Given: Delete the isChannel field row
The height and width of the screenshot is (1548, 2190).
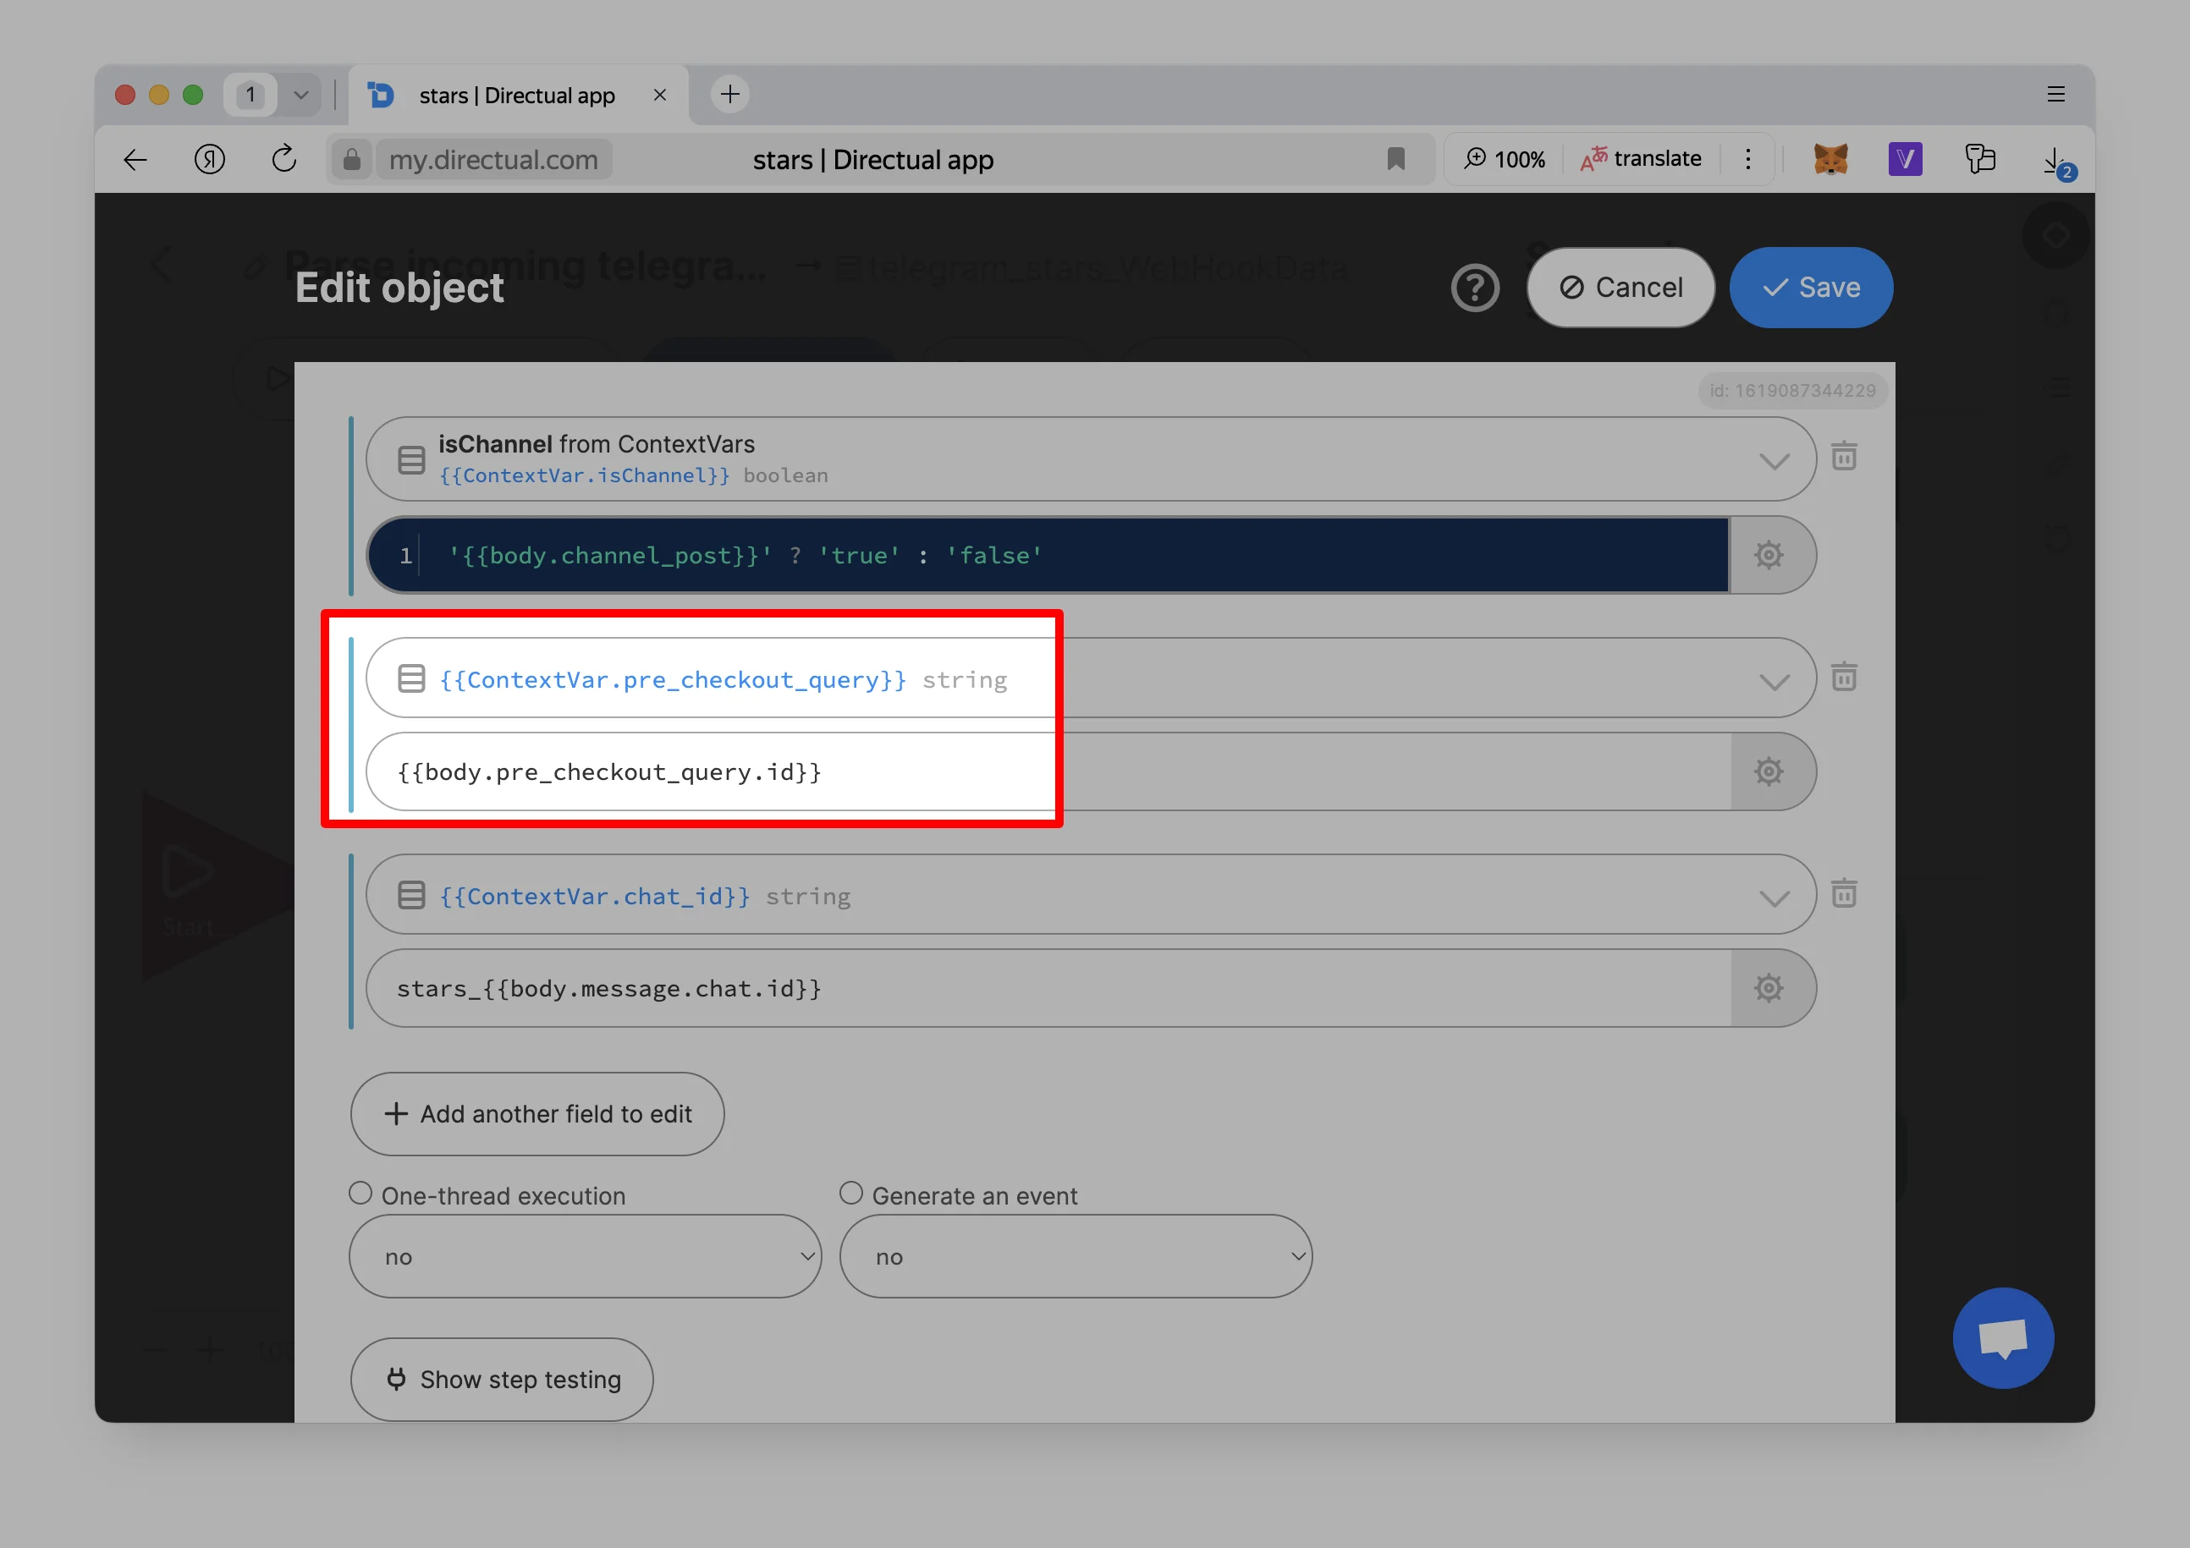Looking at the screenshot, I should point(1843,457).
